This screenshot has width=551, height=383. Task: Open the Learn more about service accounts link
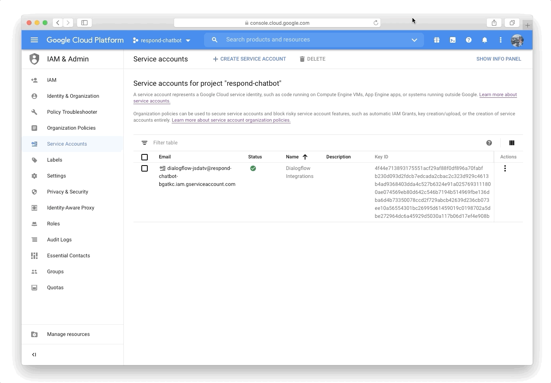498,95
